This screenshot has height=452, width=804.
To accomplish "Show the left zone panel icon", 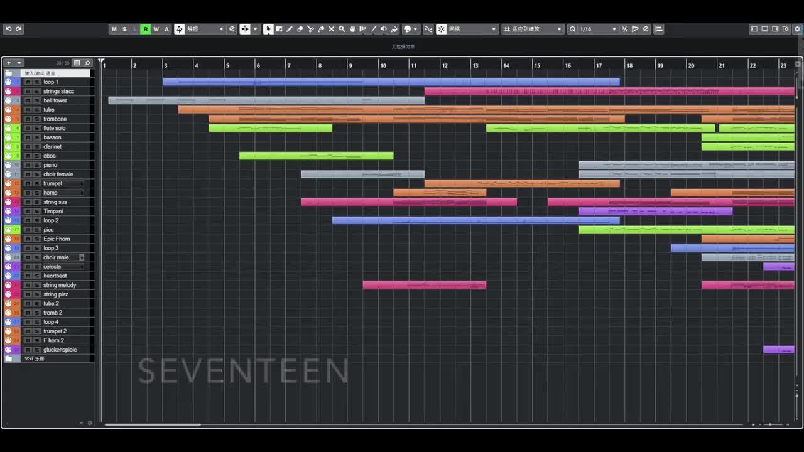I will tap(754, 29).
